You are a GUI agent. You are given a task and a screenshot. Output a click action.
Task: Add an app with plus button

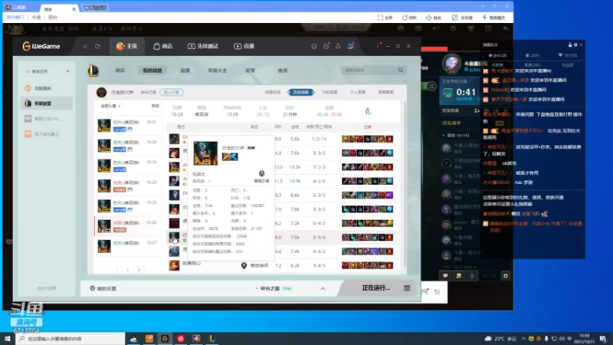click(67, 71)
